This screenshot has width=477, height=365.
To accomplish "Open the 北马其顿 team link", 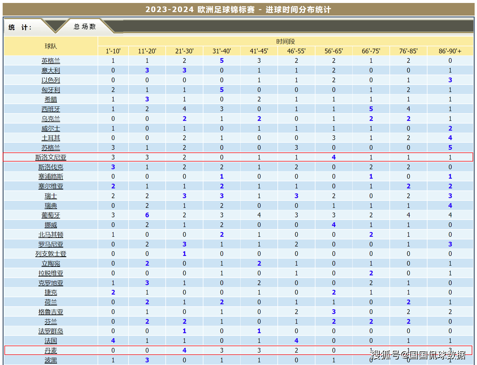I will [x=51, y=235].
